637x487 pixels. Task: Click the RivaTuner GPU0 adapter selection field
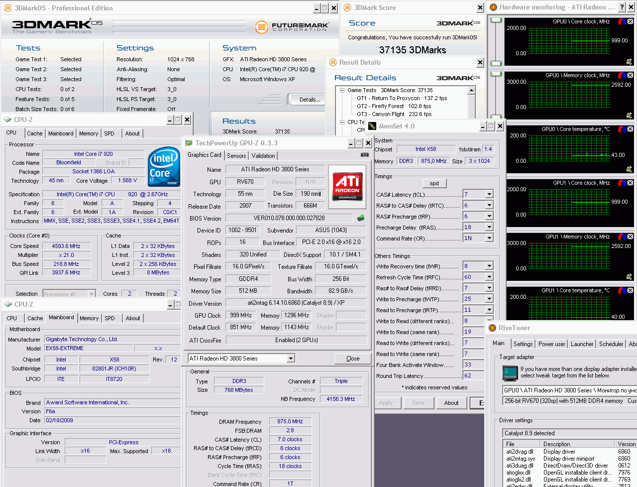coord(569,390)
